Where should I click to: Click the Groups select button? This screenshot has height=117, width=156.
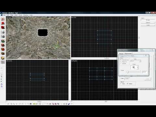[x=148, y=20]
